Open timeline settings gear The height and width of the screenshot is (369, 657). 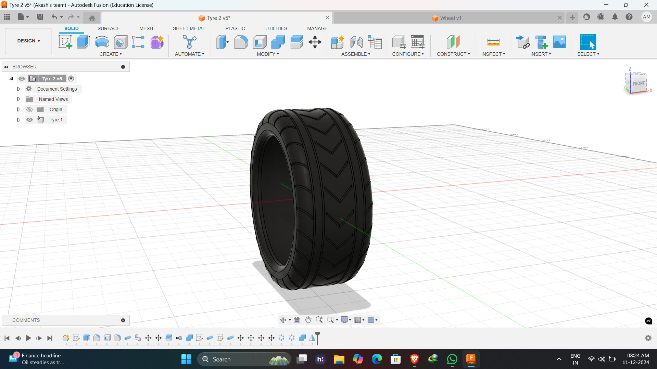(648, 338)
